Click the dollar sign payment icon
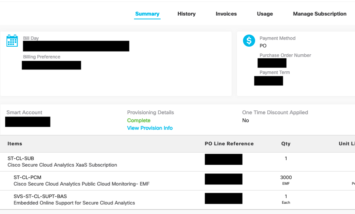The image size is (355, 214). (249, 41)
